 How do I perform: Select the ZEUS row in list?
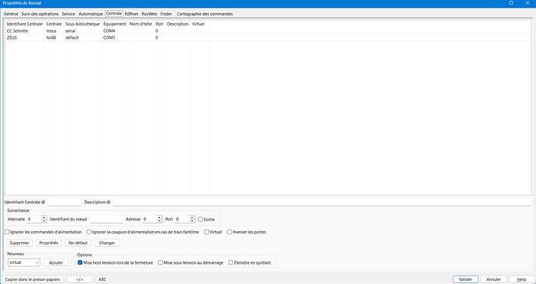coord(268,37)
